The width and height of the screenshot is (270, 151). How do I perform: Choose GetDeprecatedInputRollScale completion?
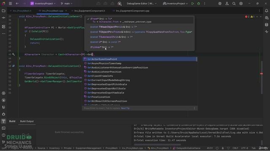[x=140, y=89]
